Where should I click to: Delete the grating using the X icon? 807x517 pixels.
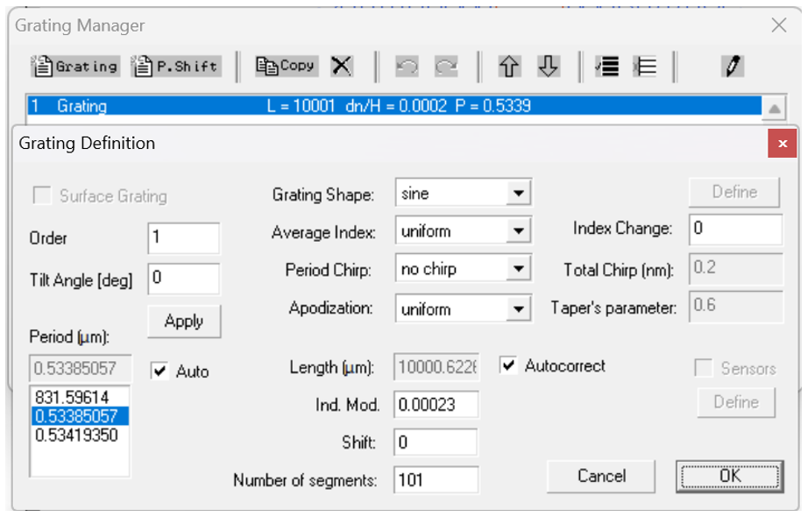tap(342, 66)
